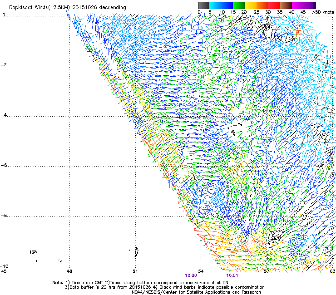Click the latitude axis label '-8'

4,216
